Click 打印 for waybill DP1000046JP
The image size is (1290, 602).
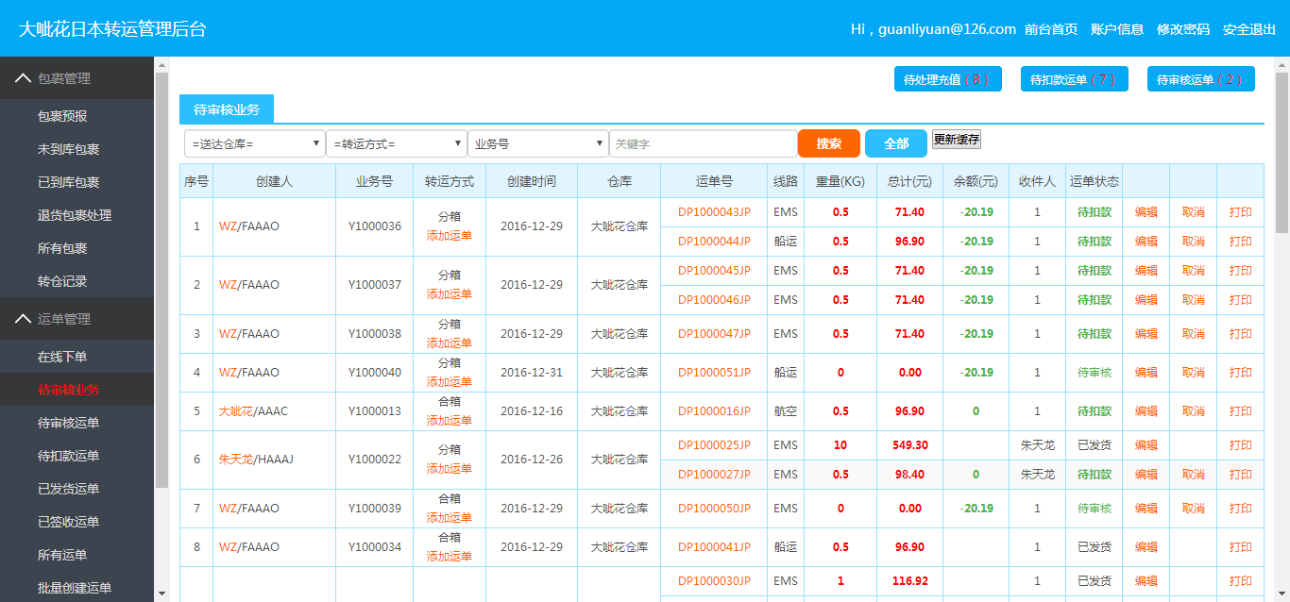[x=1241, y=300]
